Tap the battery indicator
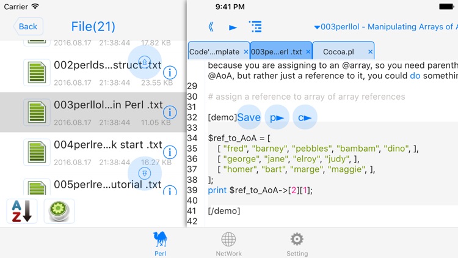458x258 pixels. pos(446,7)
